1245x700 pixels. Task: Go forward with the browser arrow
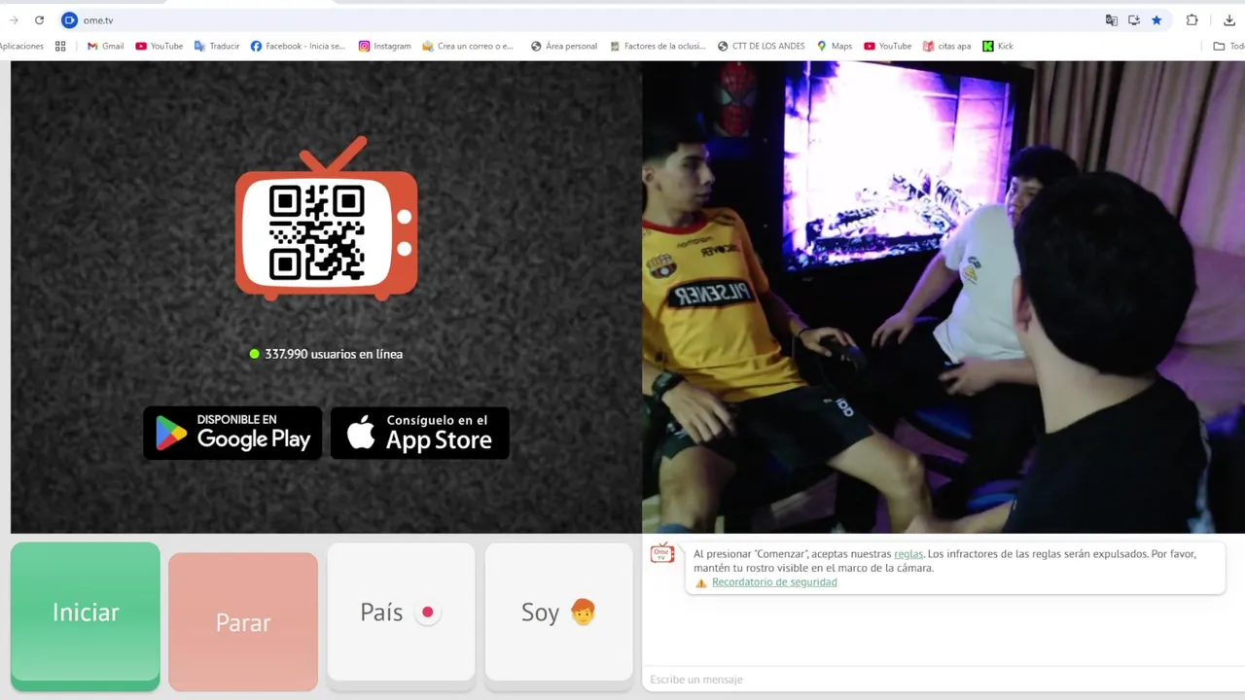coord(14,19)
